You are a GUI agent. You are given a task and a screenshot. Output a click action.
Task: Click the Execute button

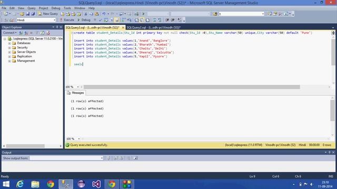[67, 20]
